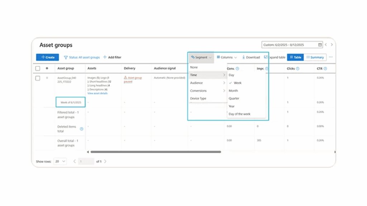Click the filter icon before Status filter
The image size is (367, 206).
(x=66, y=57)
